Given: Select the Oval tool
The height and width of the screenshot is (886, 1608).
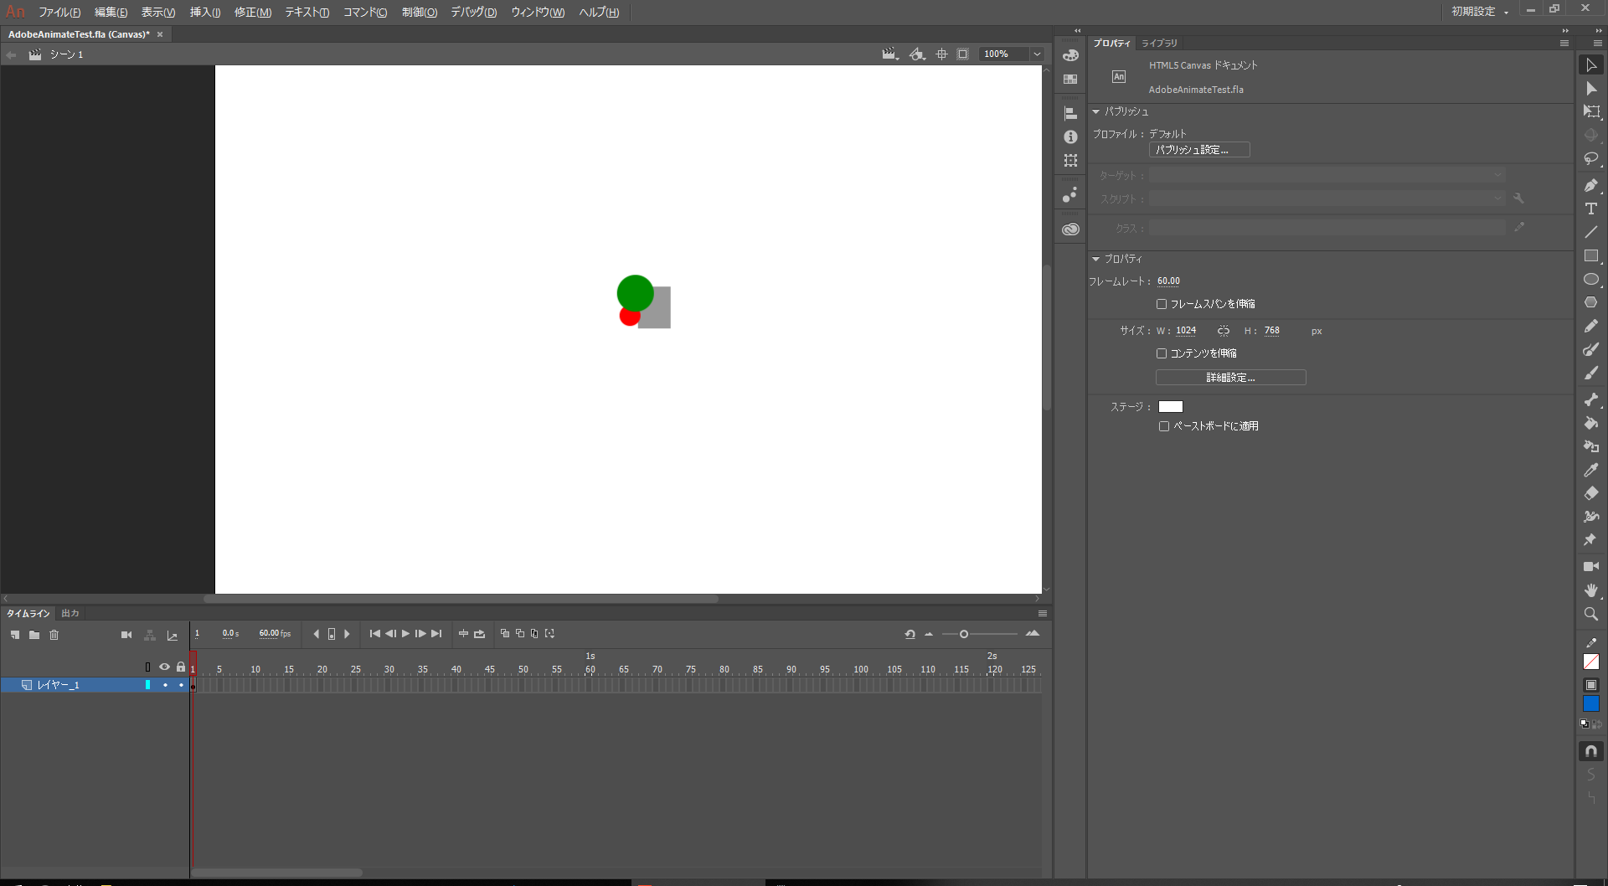Looking at the screenshot, I should click(x=1591, y=280).
